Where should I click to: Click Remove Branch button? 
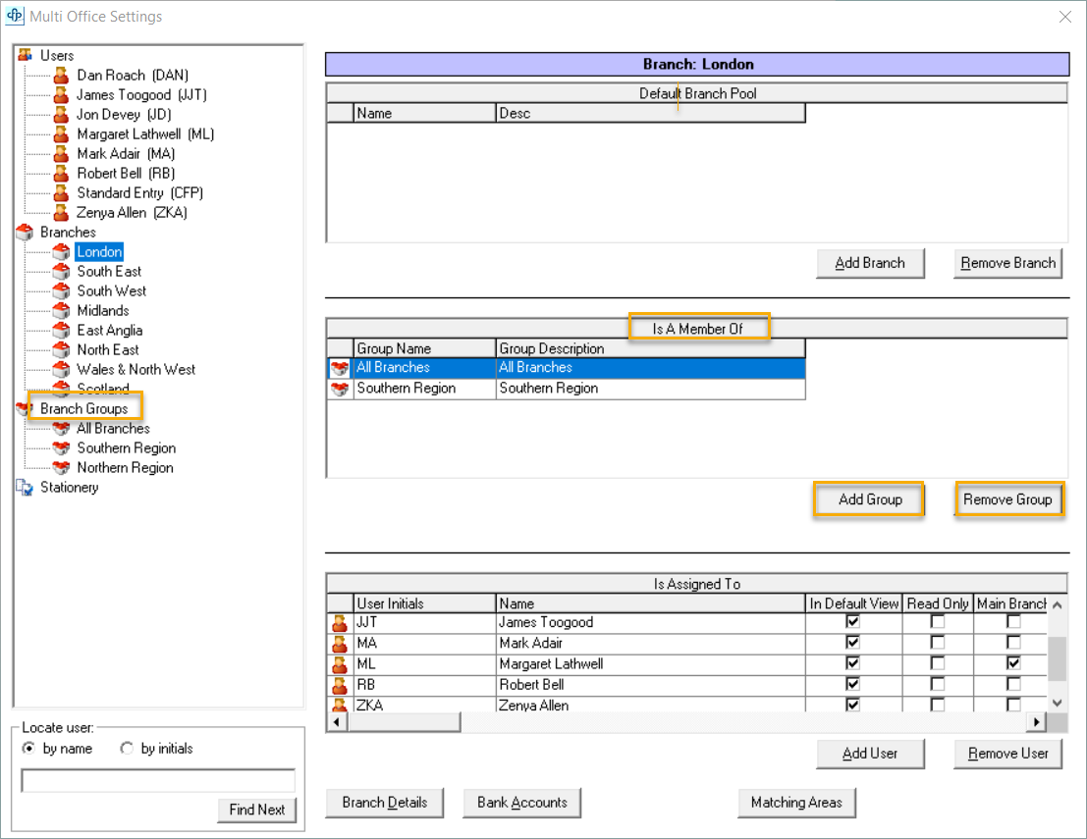[1008, 263]
